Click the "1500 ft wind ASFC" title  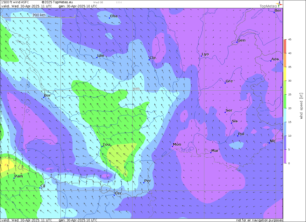coord(15,2)
